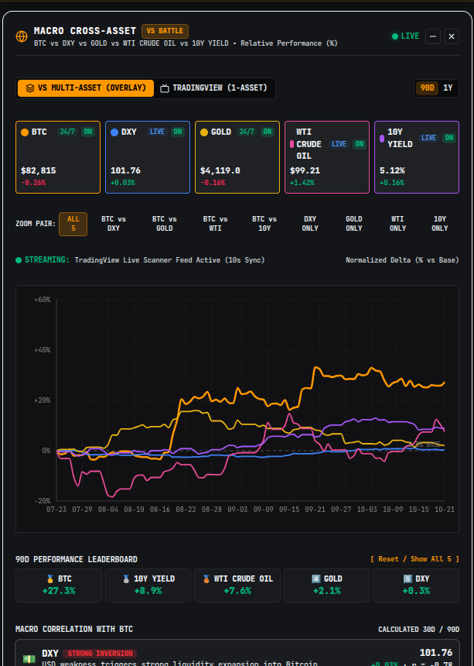This screenshot has height=666, width=474.
Task: Open the WTI CRUDE OIL +7.6% leaderboard card
Action: click(237, 585)
